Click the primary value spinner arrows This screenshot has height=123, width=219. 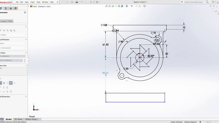point(25,60)
